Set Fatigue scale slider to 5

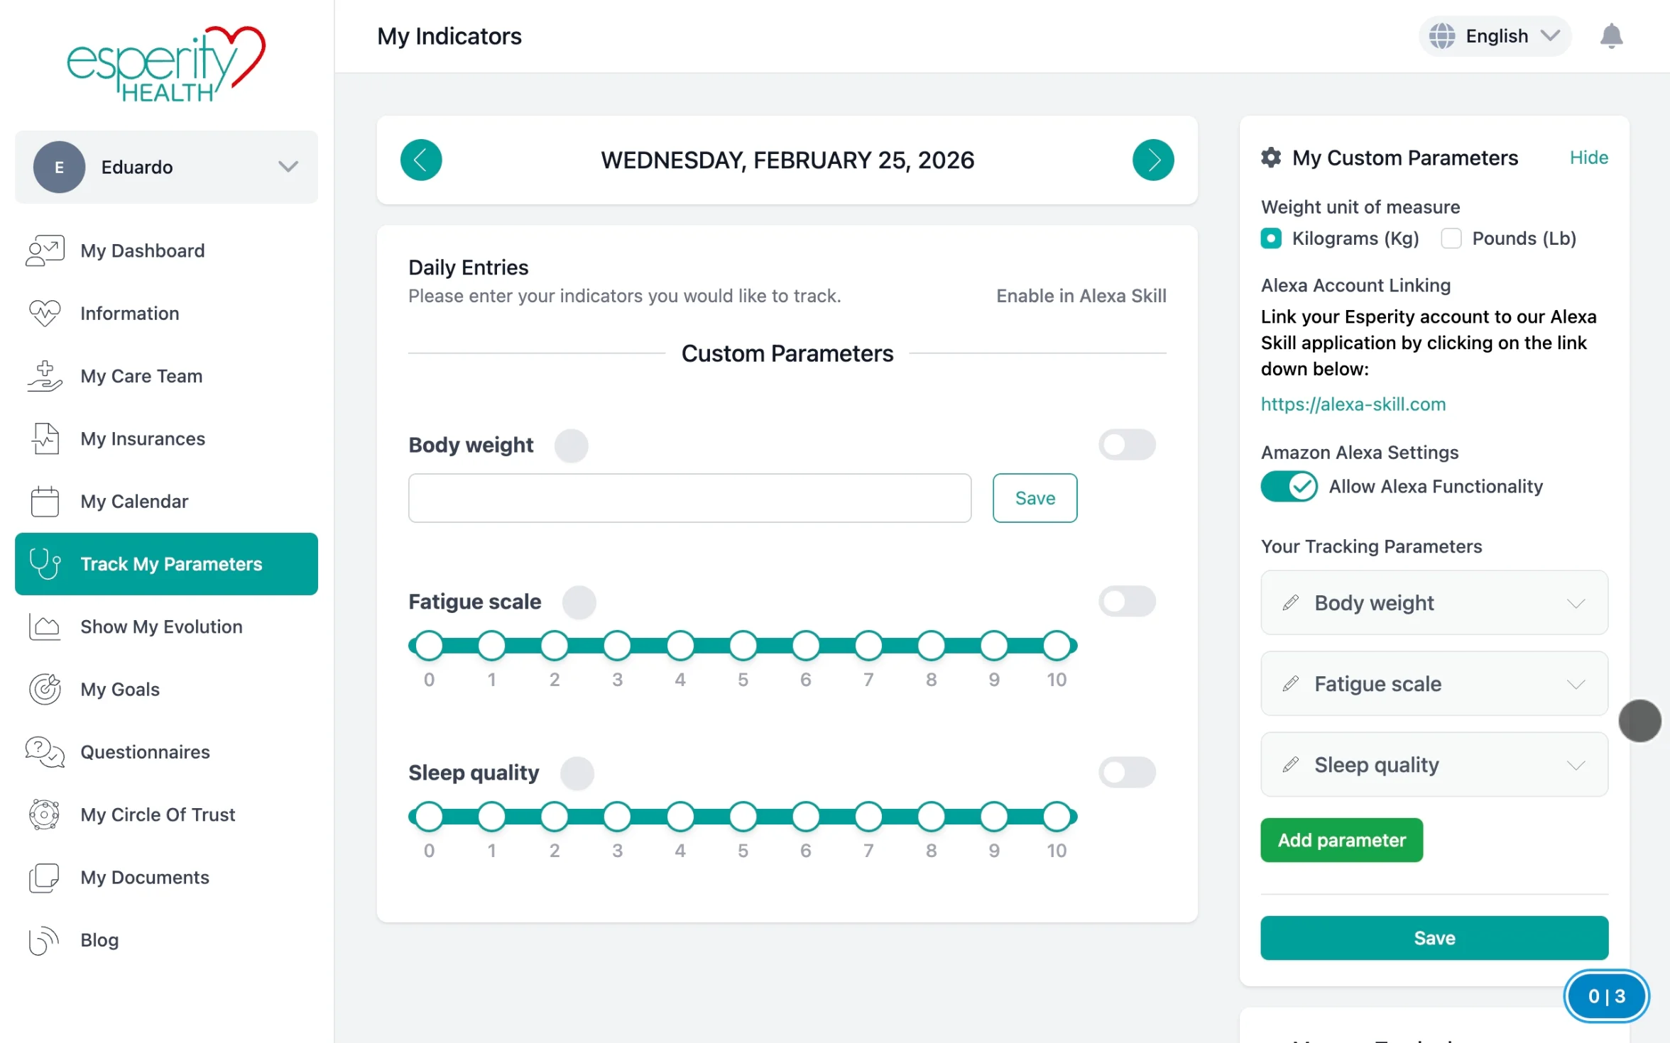[x=743, y=646]
